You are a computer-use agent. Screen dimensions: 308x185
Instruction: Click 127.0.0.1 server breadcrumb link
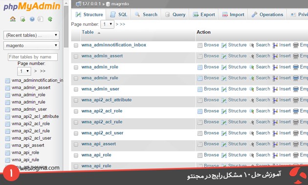tap(91, 4)
